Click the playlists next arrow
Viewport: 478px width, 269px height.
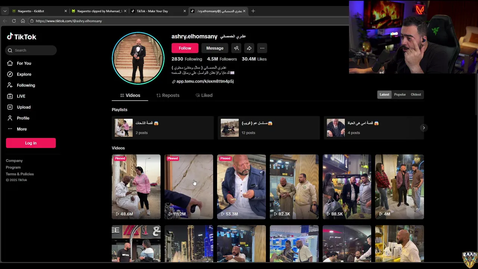(x=423, y=128)
